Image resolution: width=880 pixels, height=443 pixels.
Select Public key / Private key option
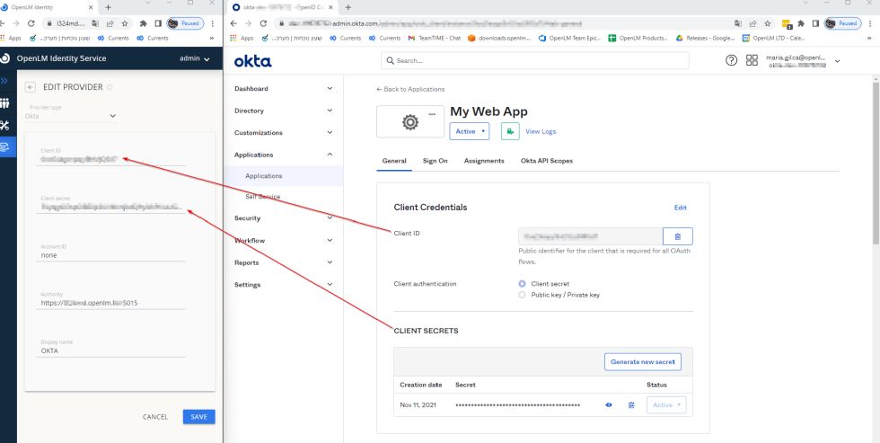point(524,295)
